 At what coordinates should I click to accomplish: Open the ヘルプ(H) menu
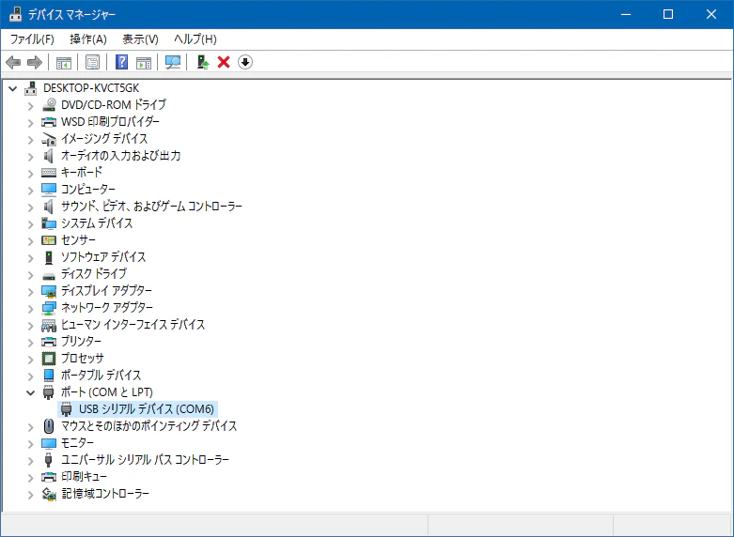tap(195, 39)
